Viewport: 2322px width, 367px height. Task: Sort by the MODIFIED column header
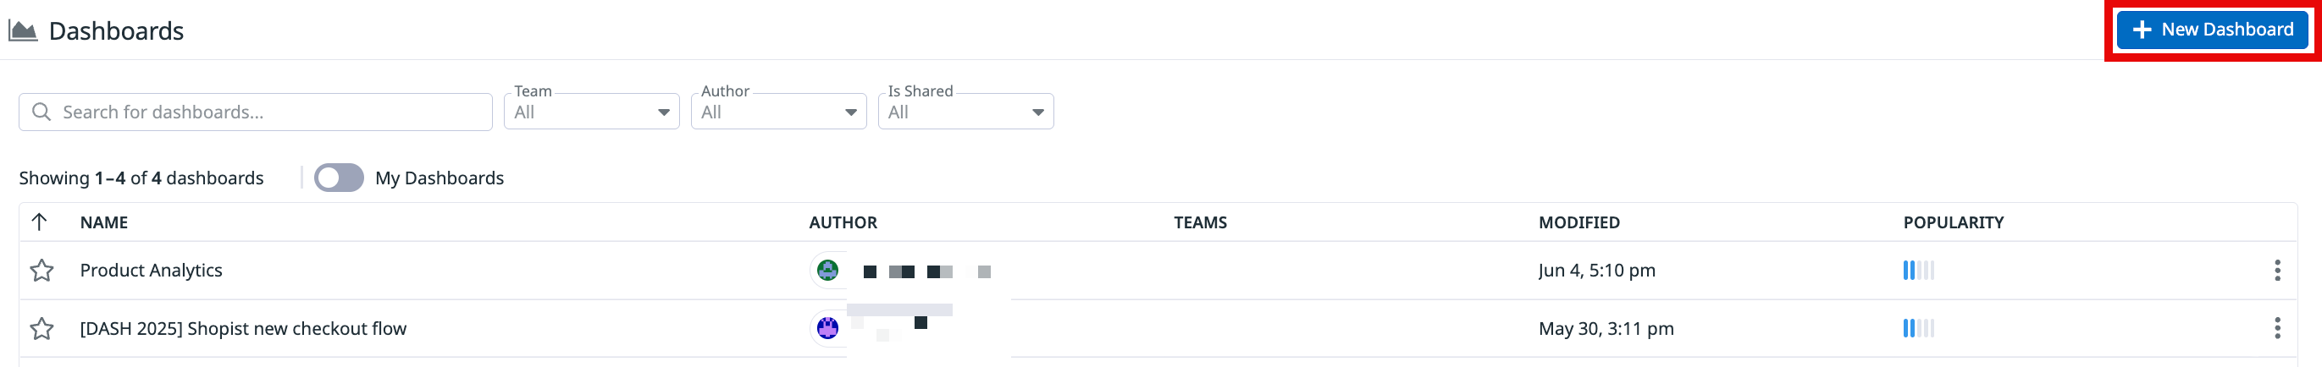pos(1578,222)
